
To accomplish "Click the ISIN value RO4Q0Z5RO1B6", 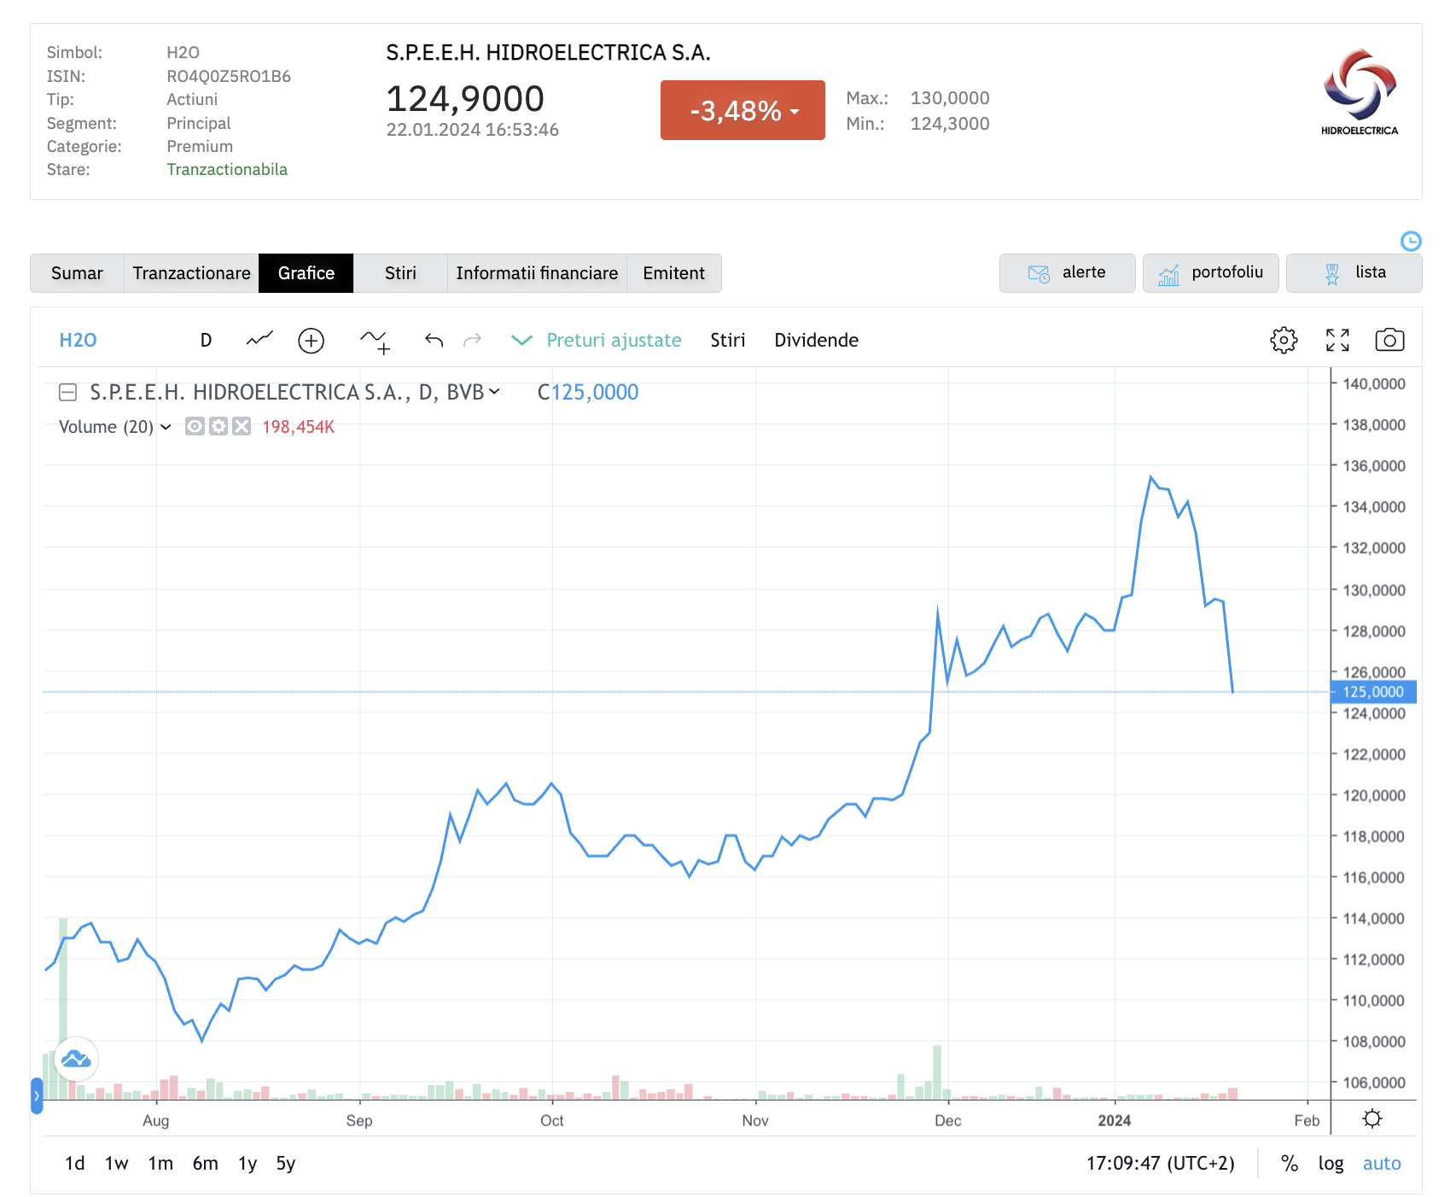I will point(229,76).
